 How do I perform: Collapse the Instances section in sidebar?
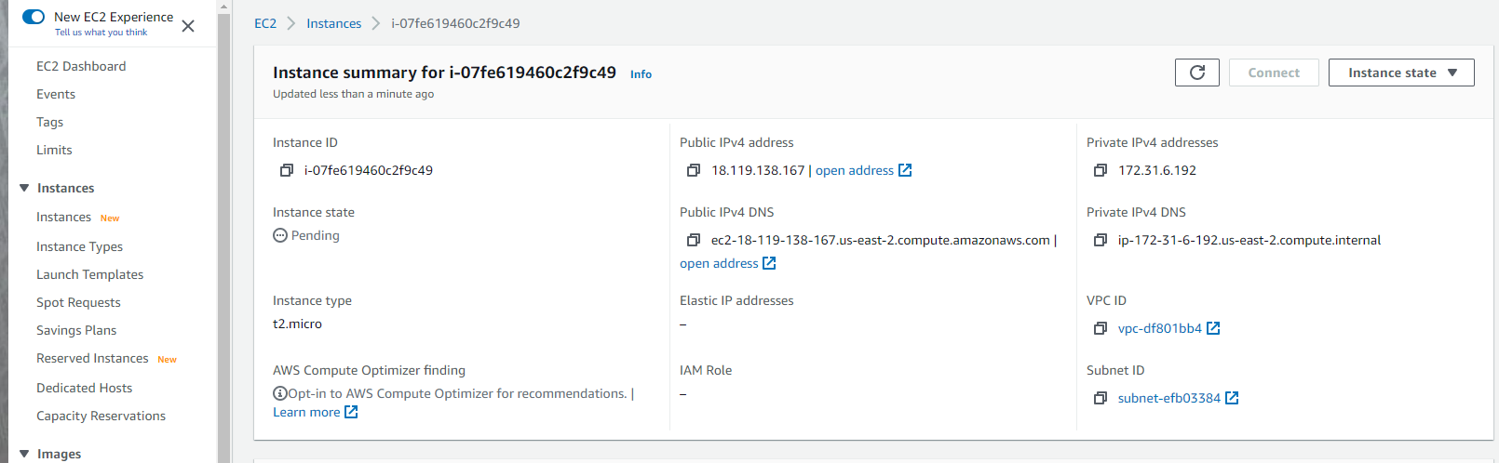tap(24, 188)
